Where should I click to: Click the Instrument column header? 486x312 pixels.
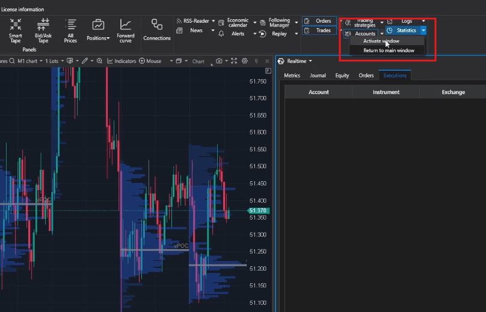tap(386, 92)
